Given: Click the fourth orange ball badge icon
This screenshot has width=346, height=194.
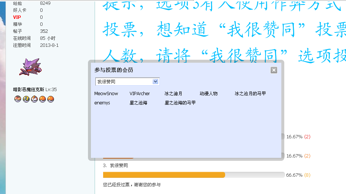Looking at the screenshot, I should pyautogui.click(x=43, y=99).
